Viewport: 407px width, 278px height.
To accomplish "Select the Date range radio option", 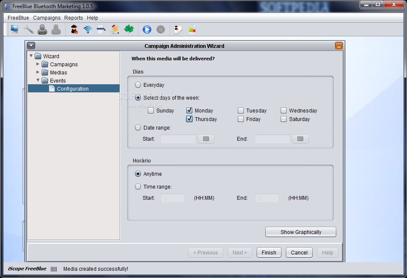I will pyautogui.click(x=138, y=128).
